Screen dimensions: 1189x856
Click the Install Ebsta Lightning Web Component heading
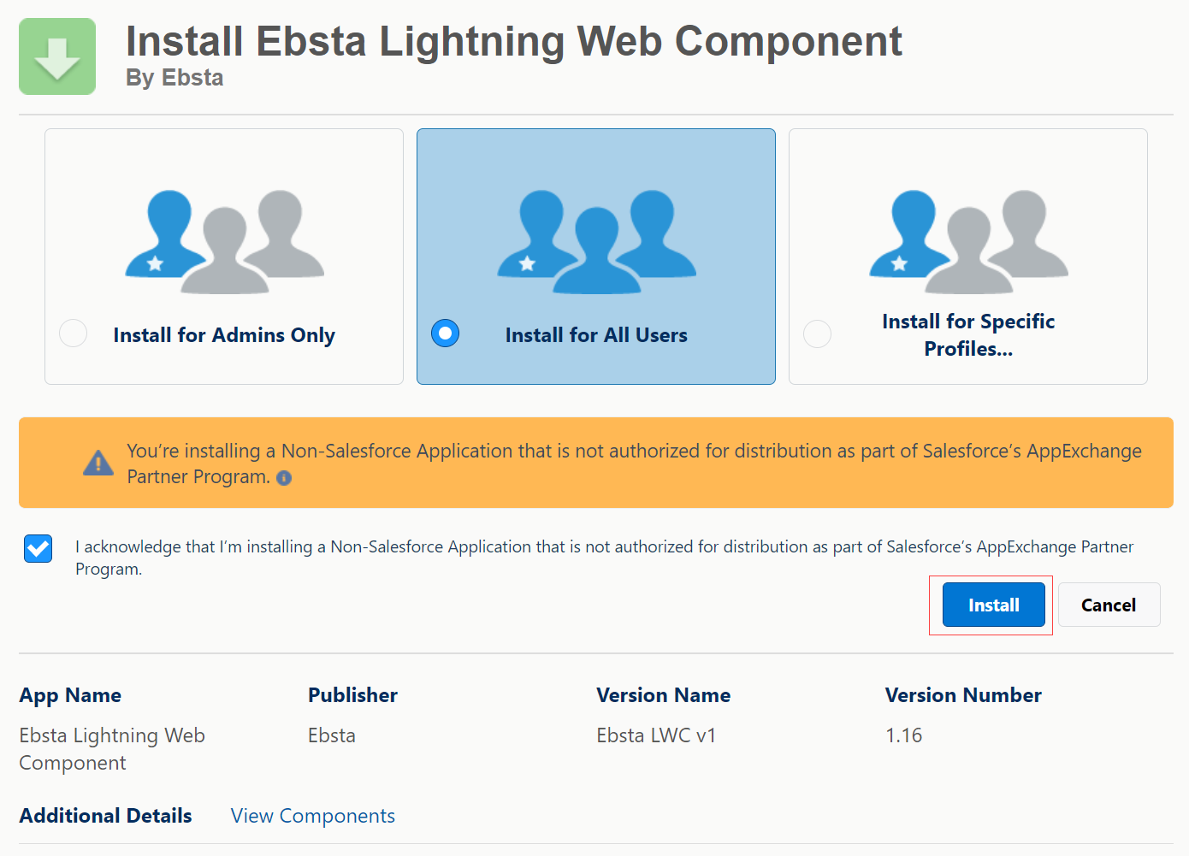click(513, 41)
